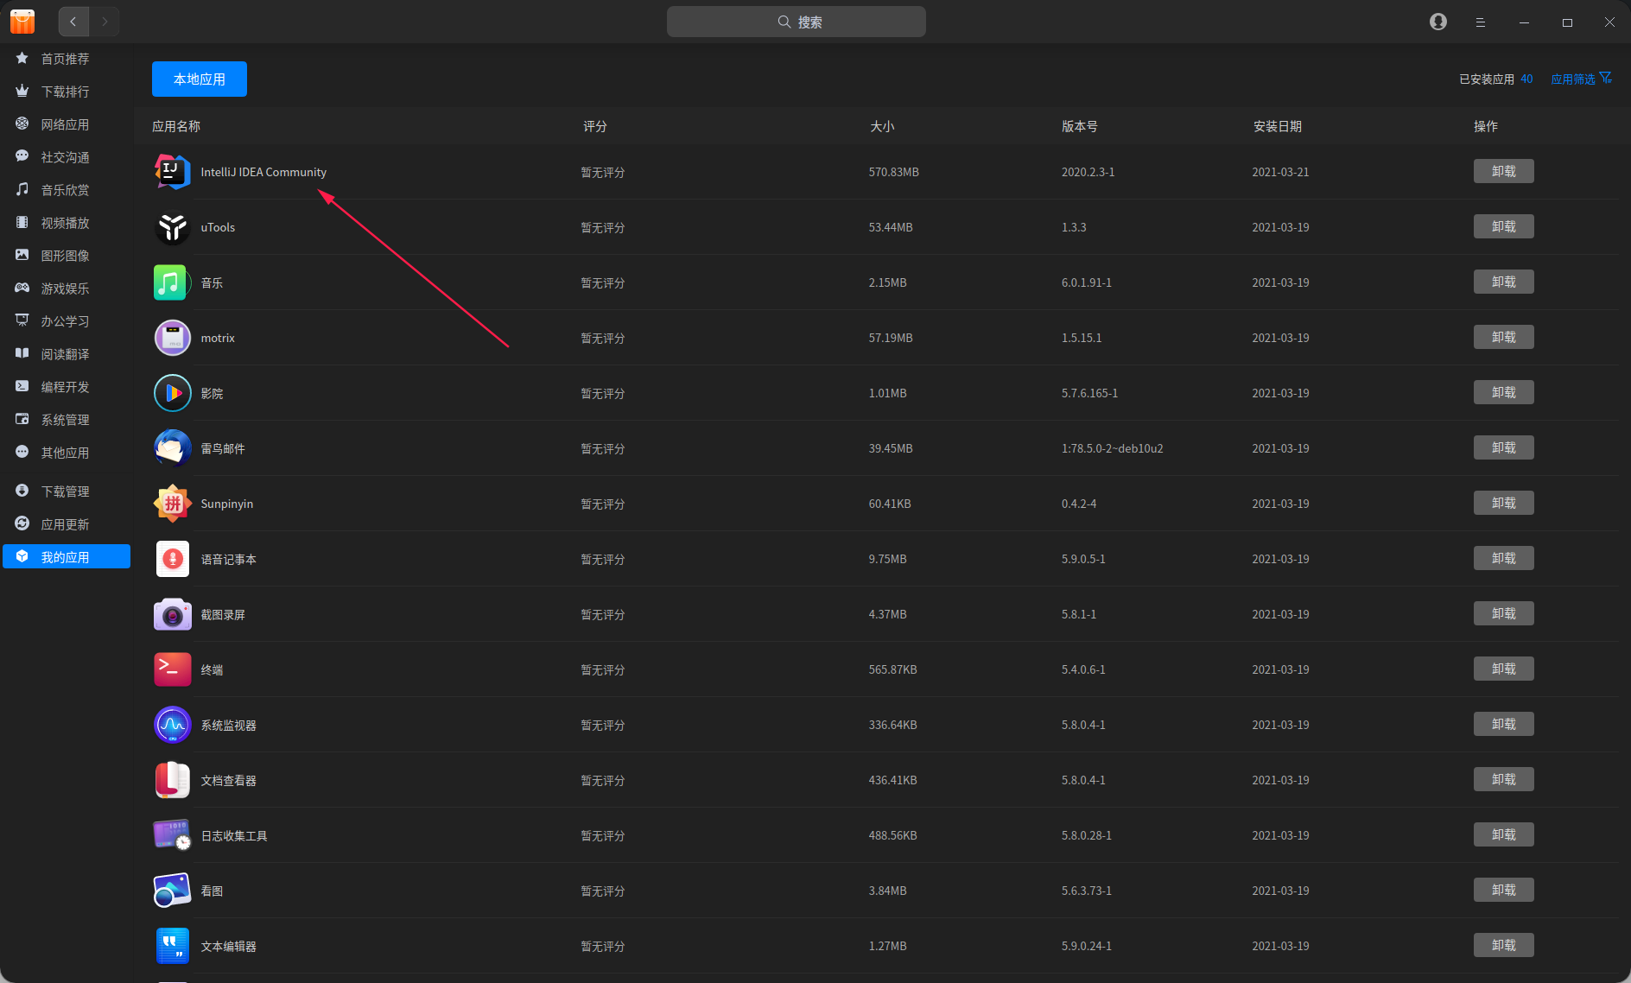Select the 游戏娱乐 category
This screenshot has width=1631, height=983.
[67, 289]
